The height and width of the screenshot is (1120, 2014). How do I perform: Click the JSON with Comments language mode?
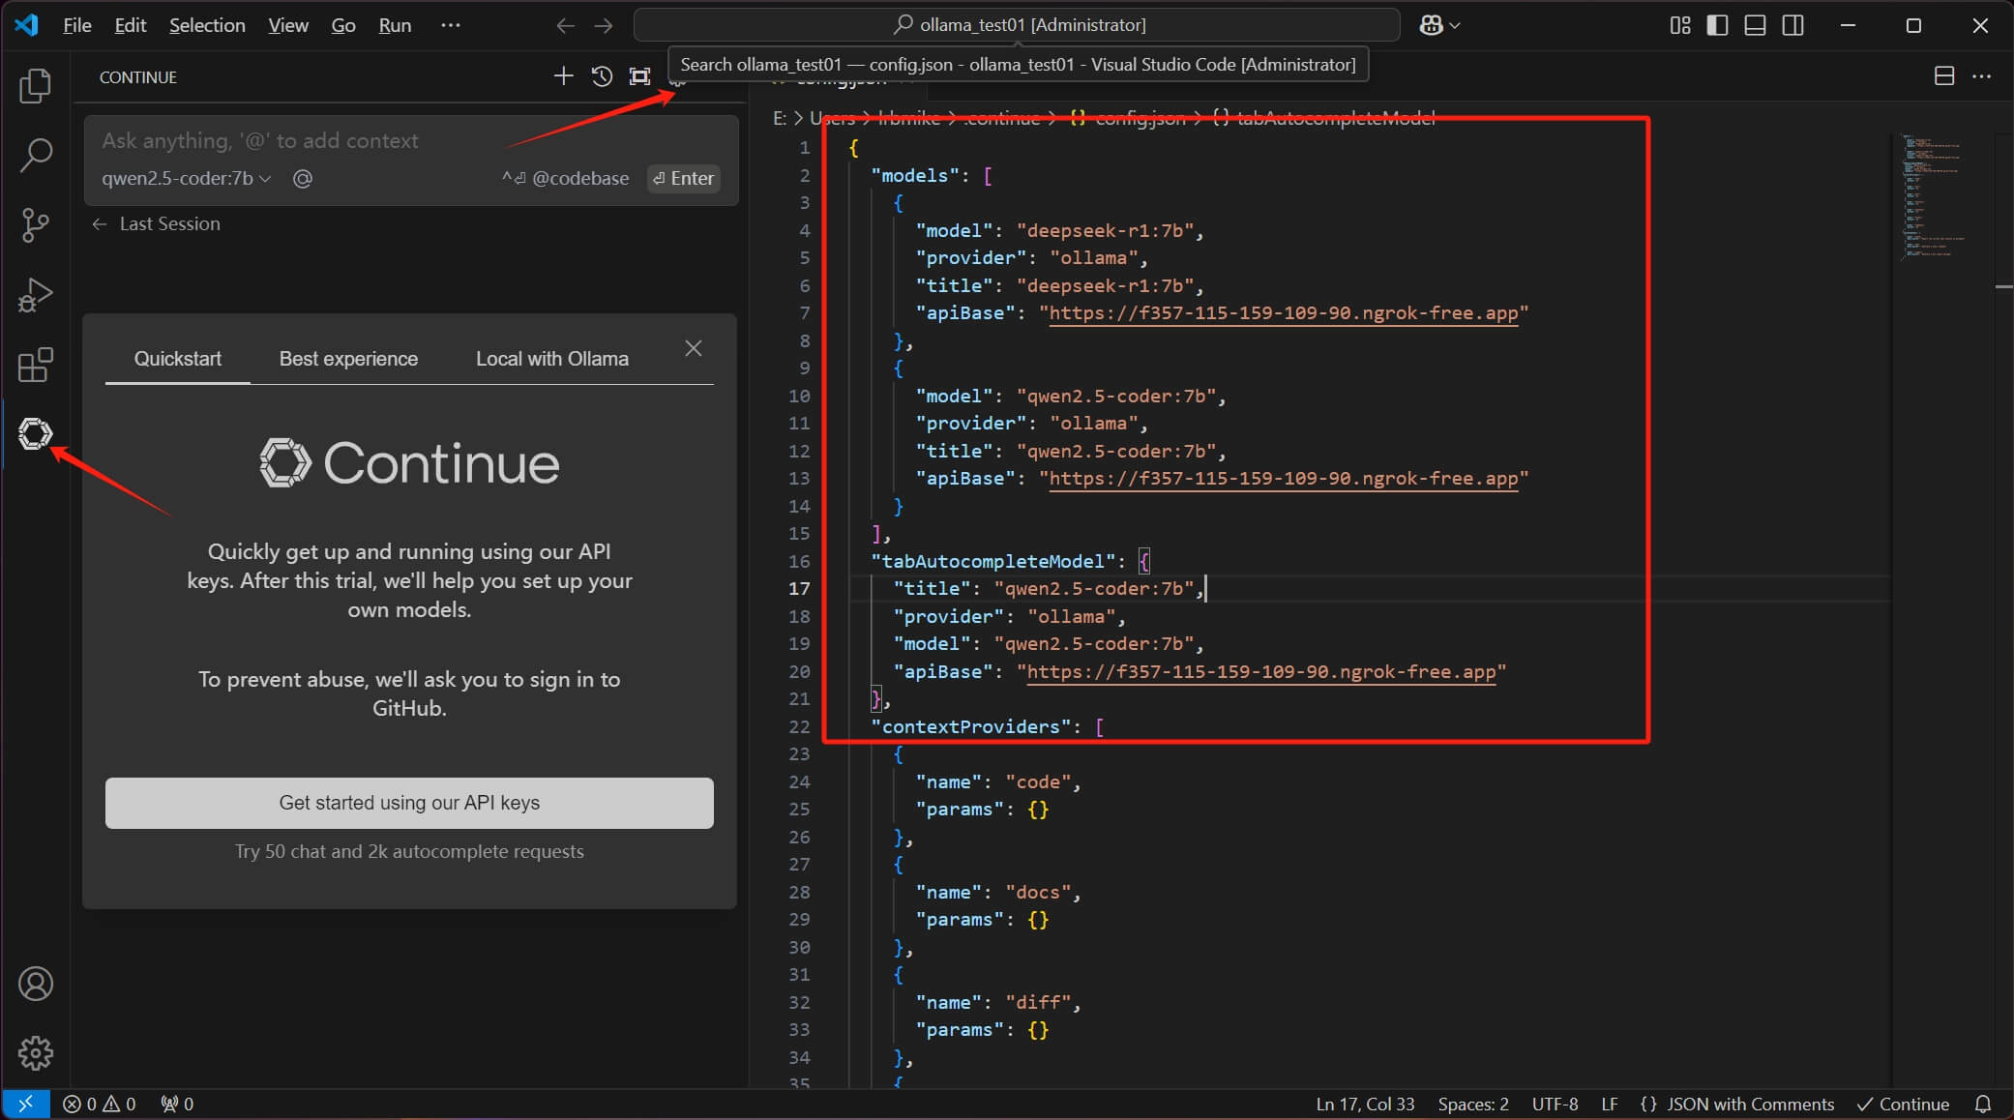click(x=1749, y=1104)
